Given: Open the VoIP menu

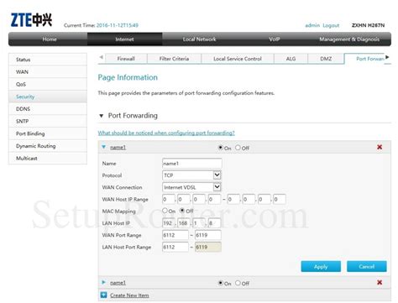Looking at the screenshot, I should point(275,39).
